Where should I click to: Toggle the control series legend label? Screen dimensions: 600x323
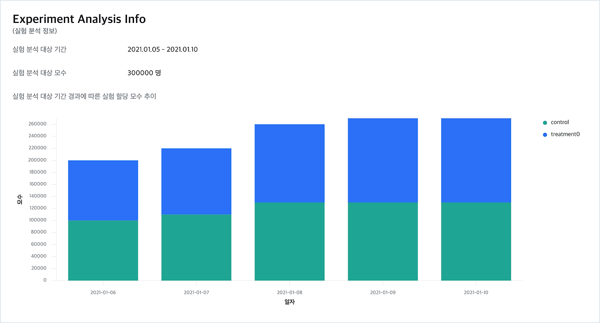coord(560,123)
